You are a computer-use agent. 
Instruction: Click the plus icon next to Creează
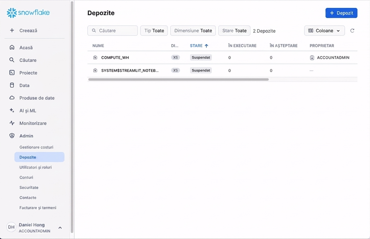(x=12, y=30)
